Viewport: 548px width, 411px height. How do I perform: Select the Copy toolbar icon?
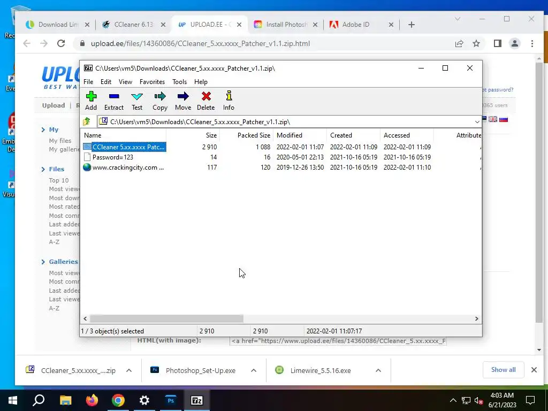(x=159, y=101)
